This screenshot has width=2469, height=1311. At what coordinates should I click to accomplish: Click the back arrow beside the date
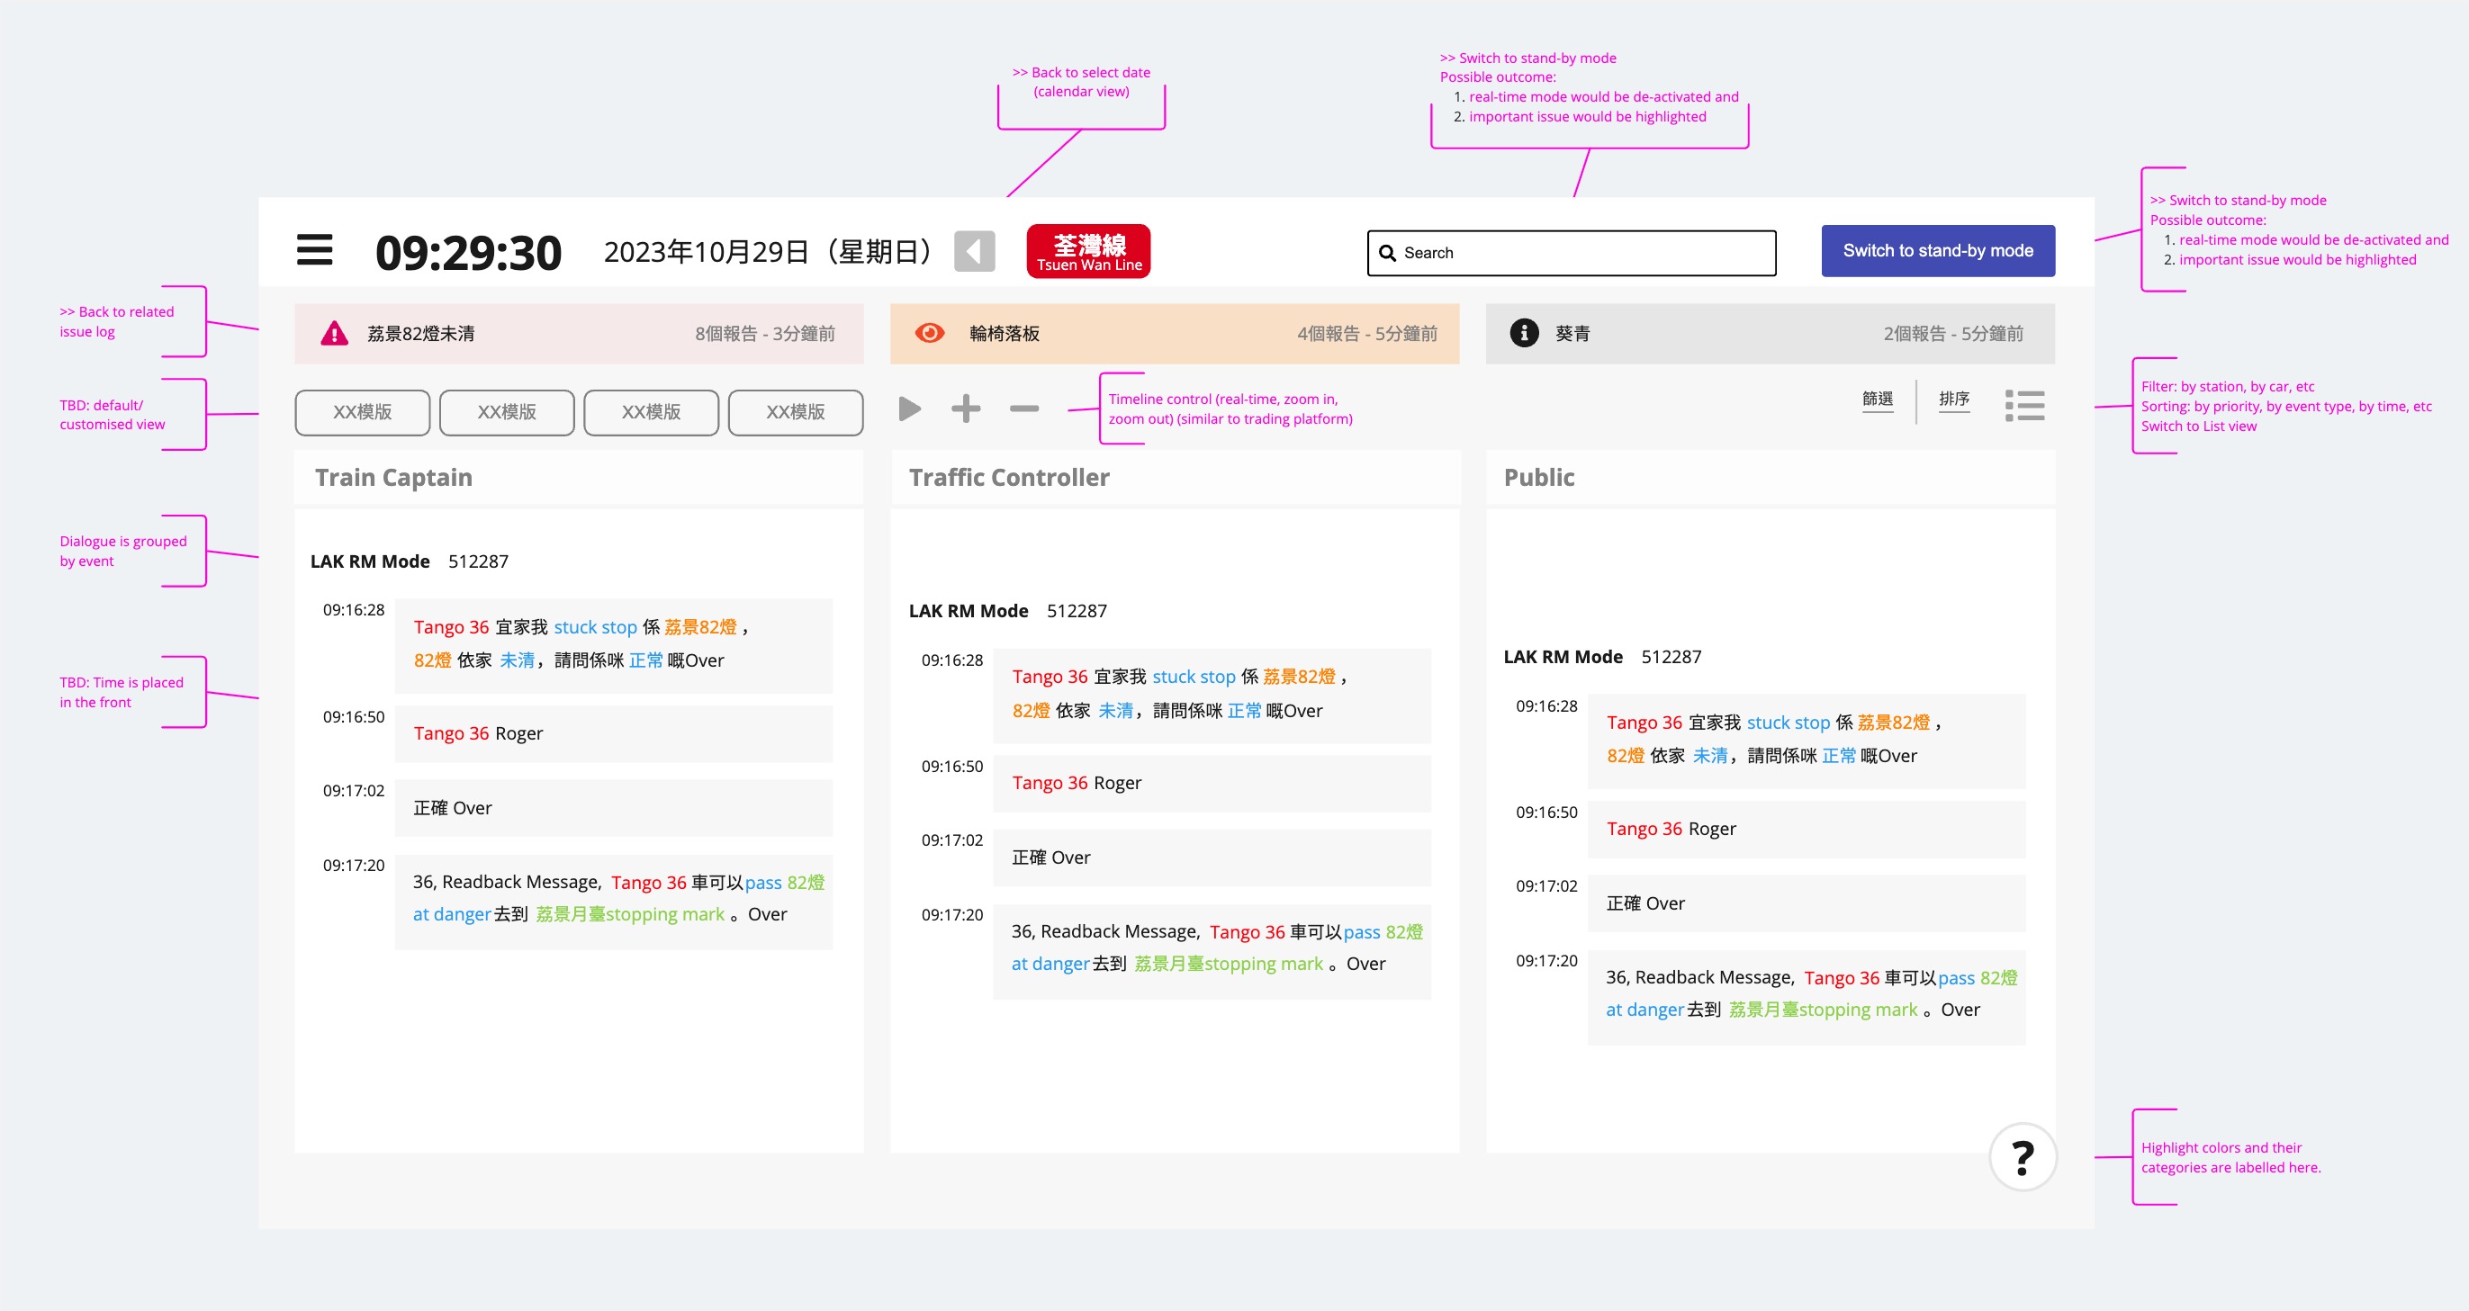tap(974, 251)
